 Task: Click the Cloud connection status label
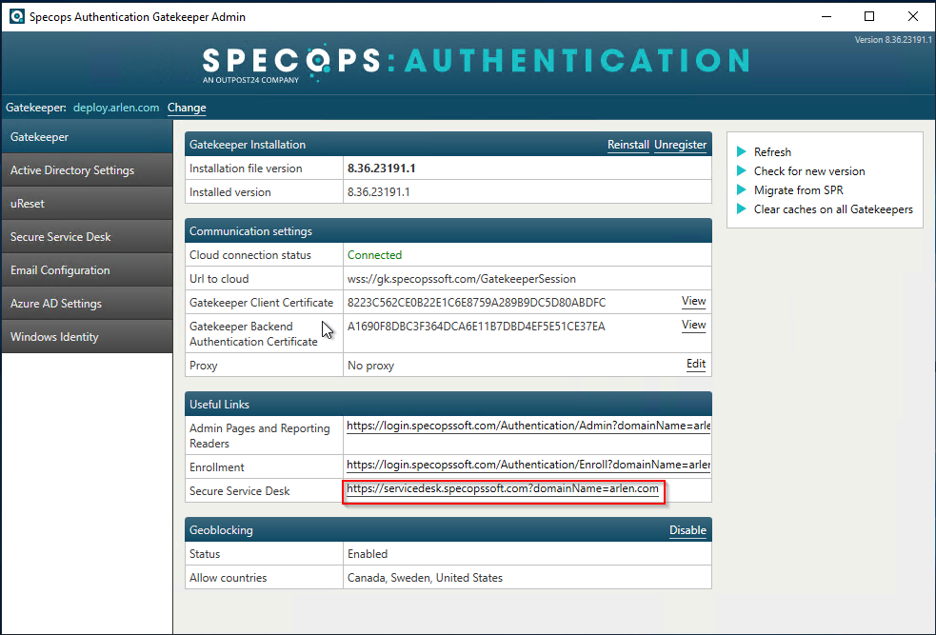pos(250,255)
